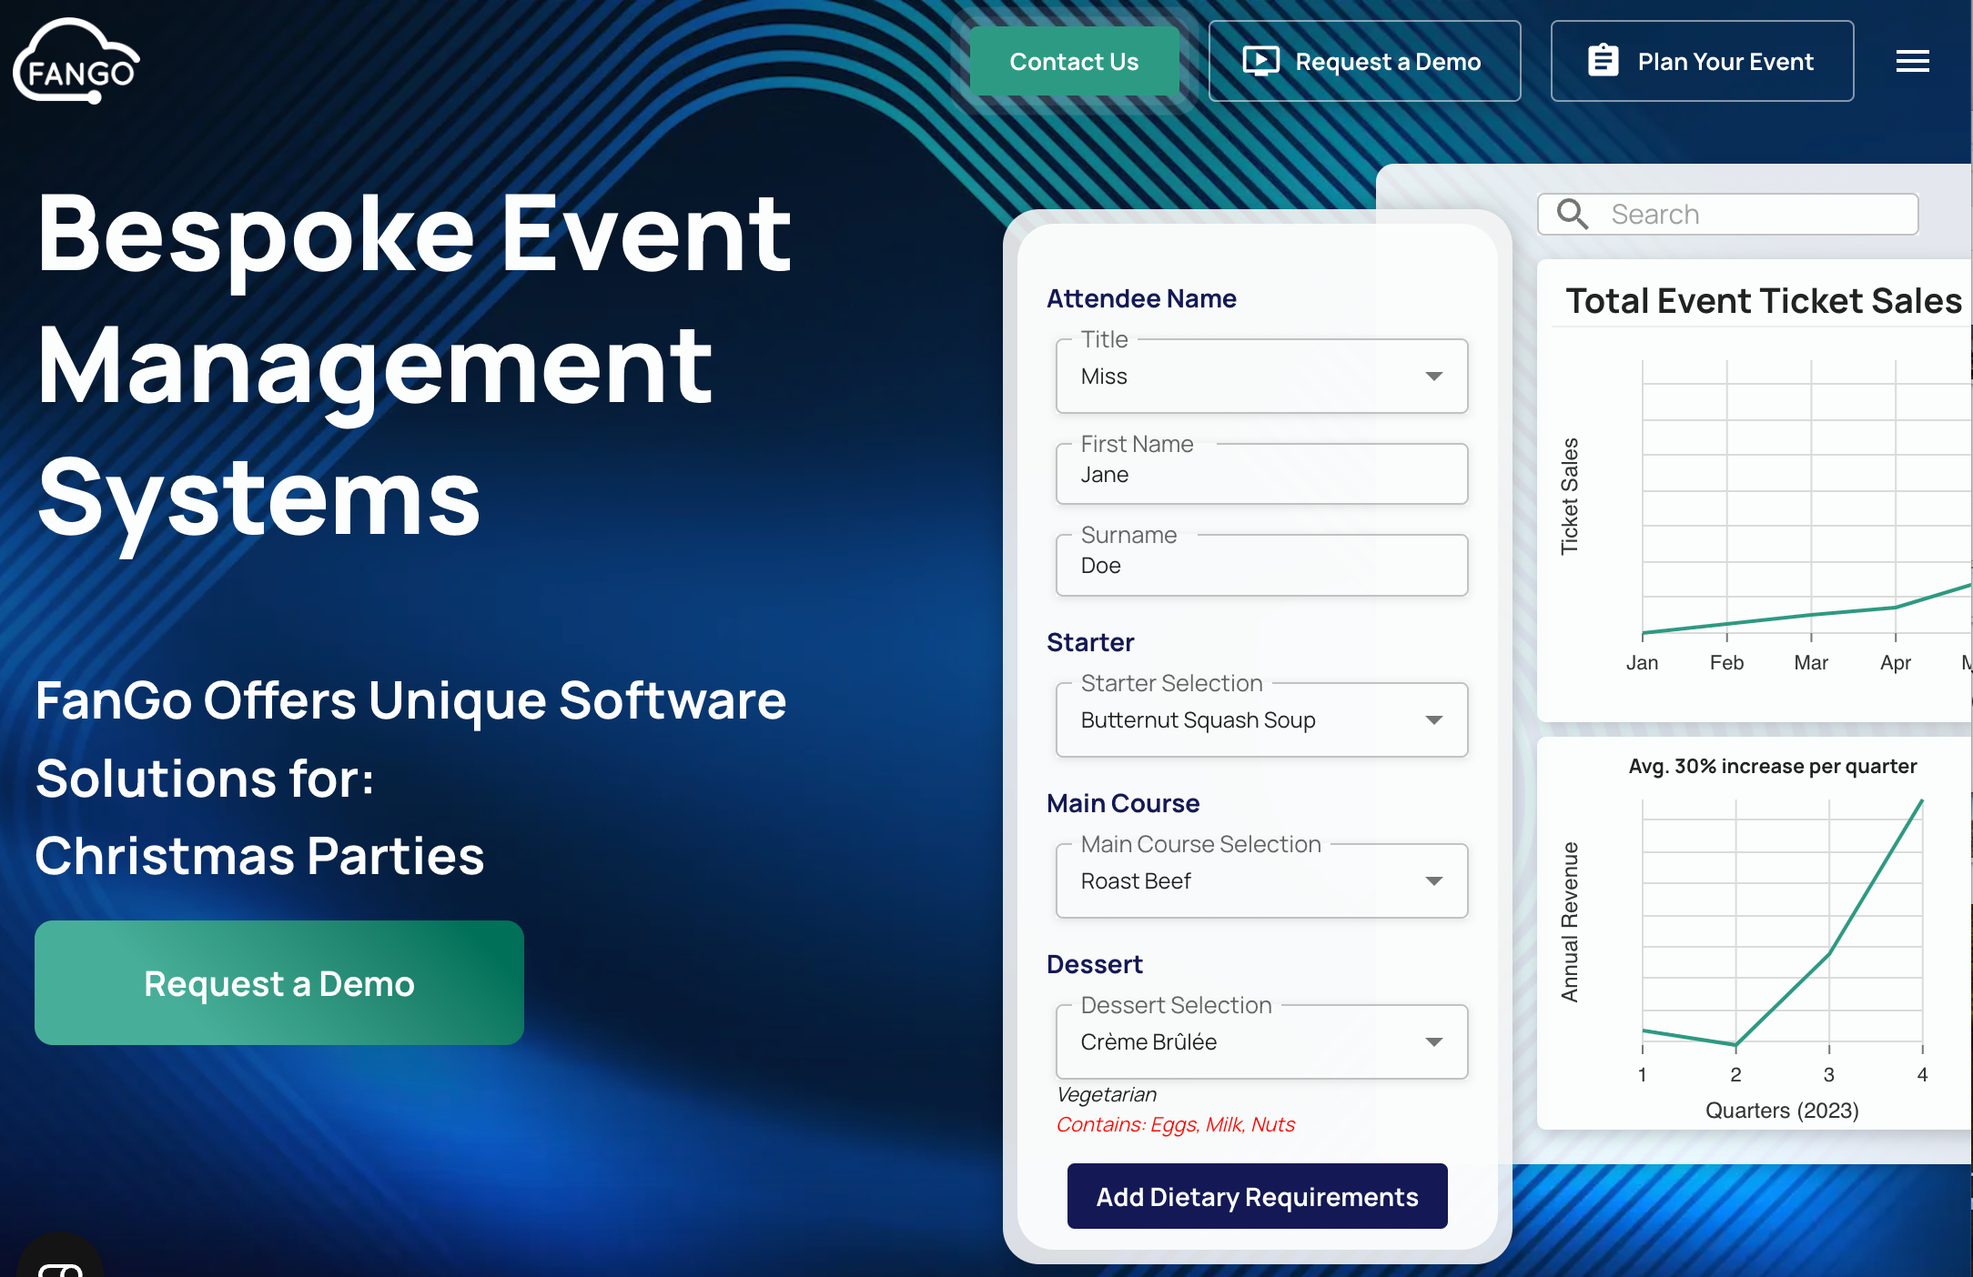Click Request a Demo in the header
The width and height of the screenshot is (1973, 1277).
pos(1364,61)
